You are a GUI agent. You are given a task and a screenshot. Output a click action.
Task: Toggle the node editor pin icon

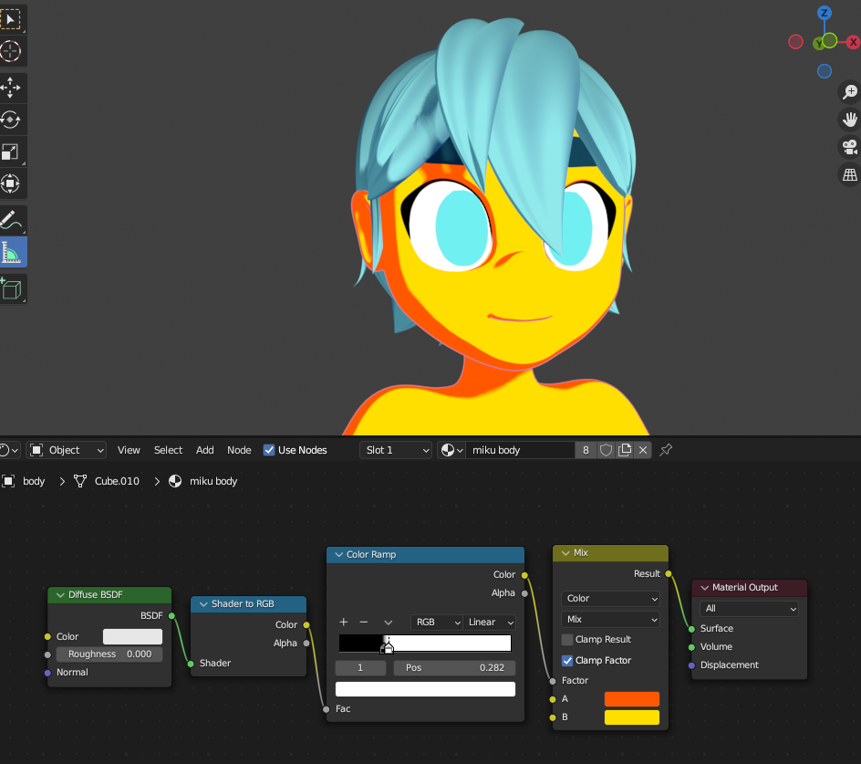pos(666,450)
